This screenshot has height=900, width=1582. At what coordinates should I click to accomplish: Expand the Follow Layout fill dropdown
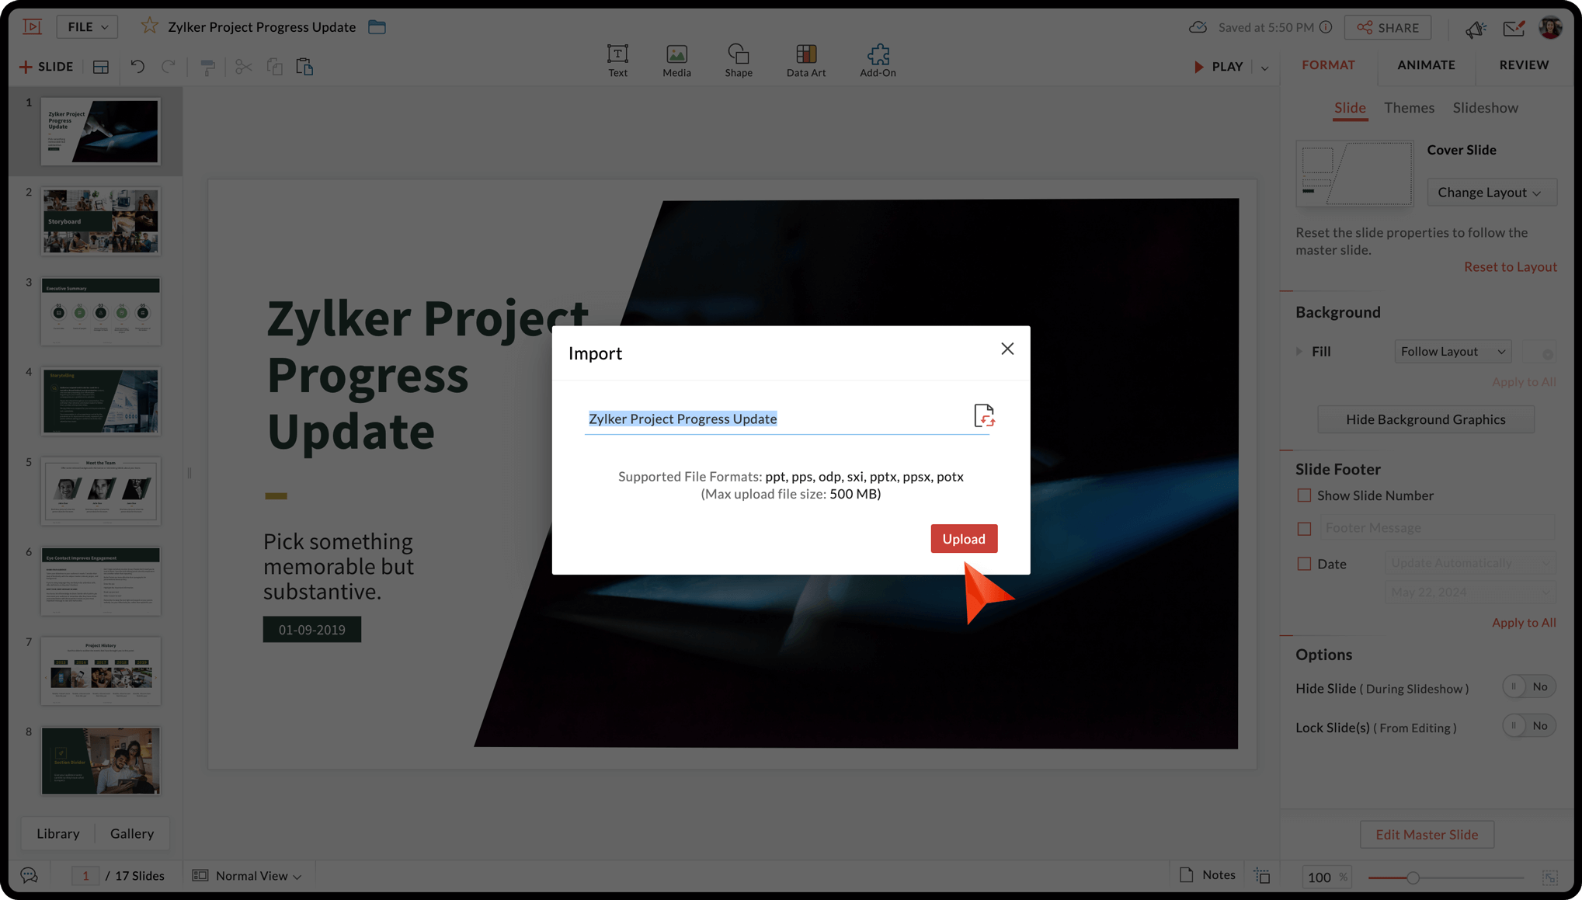click(x=1452, y=352)
